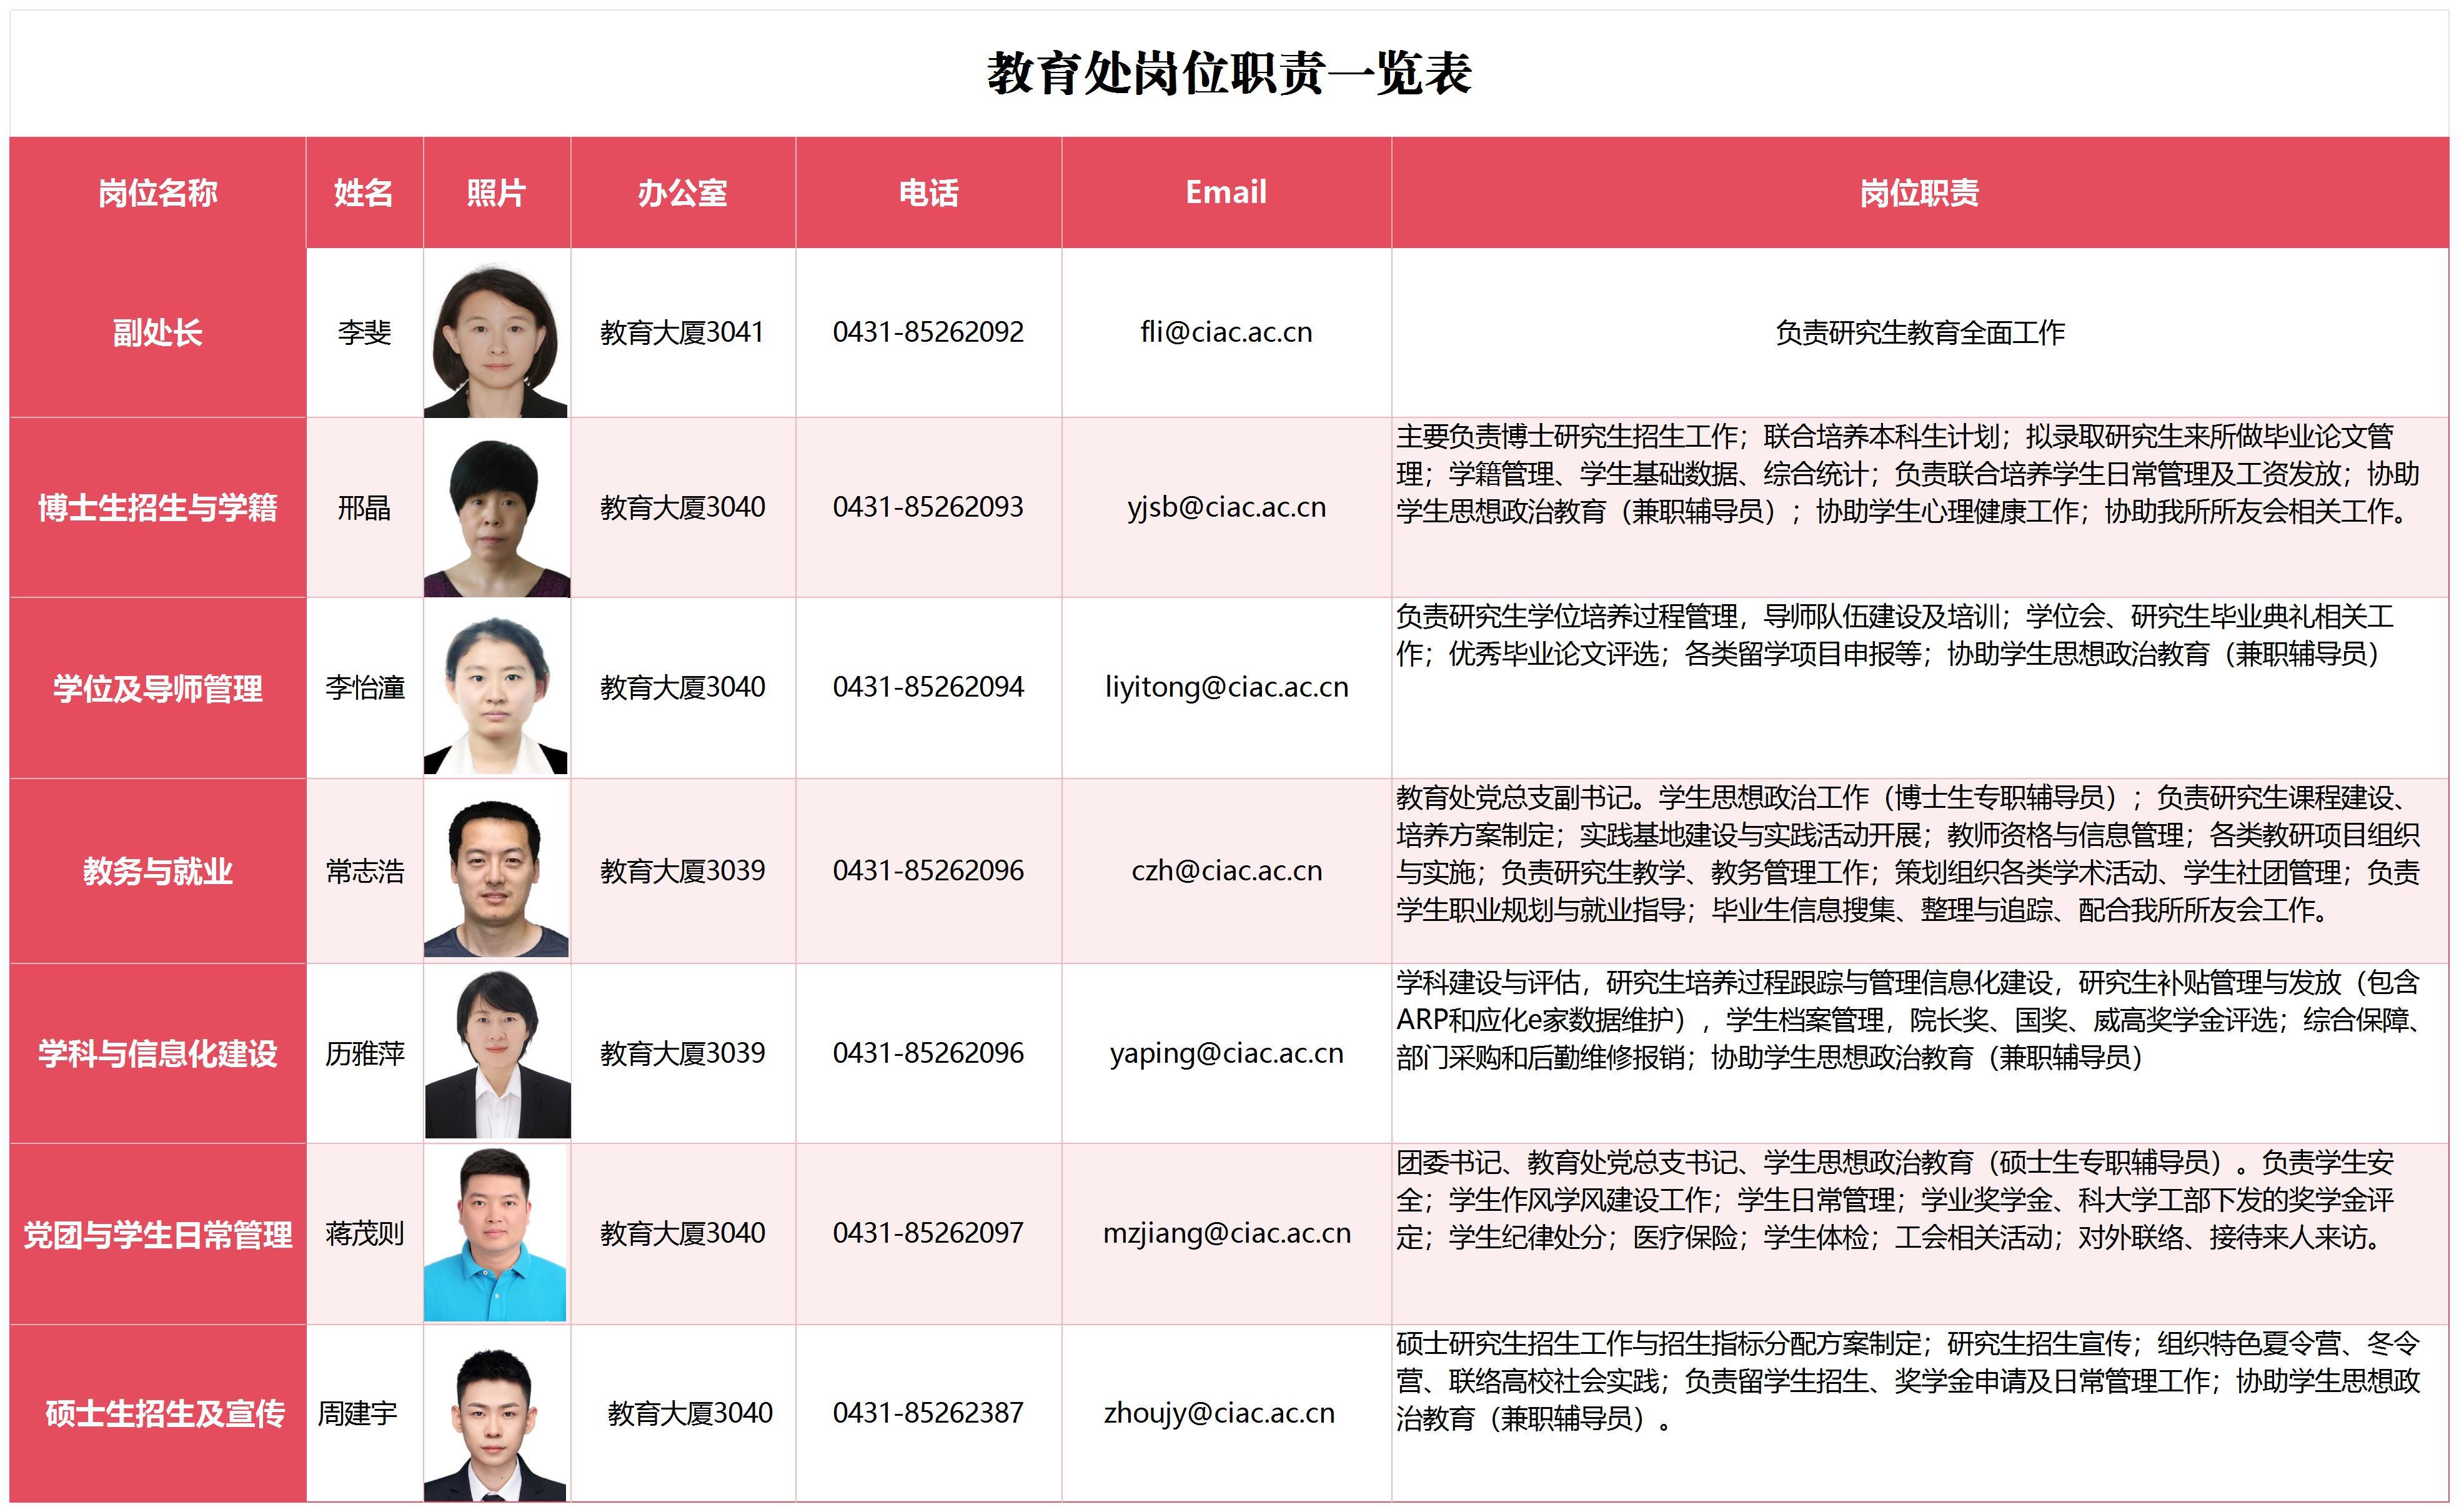This screenshot has width=2459, height=1512.
Task: Click the 岗位名称 column header
Action: pos(157,192)
